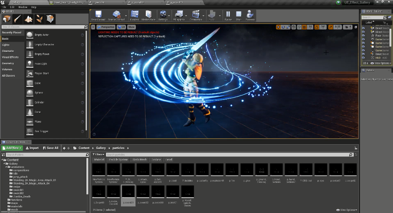The image size is (393, 213).
Task: Select Place mode icon in Modes panel
Action: click(7, 19)
